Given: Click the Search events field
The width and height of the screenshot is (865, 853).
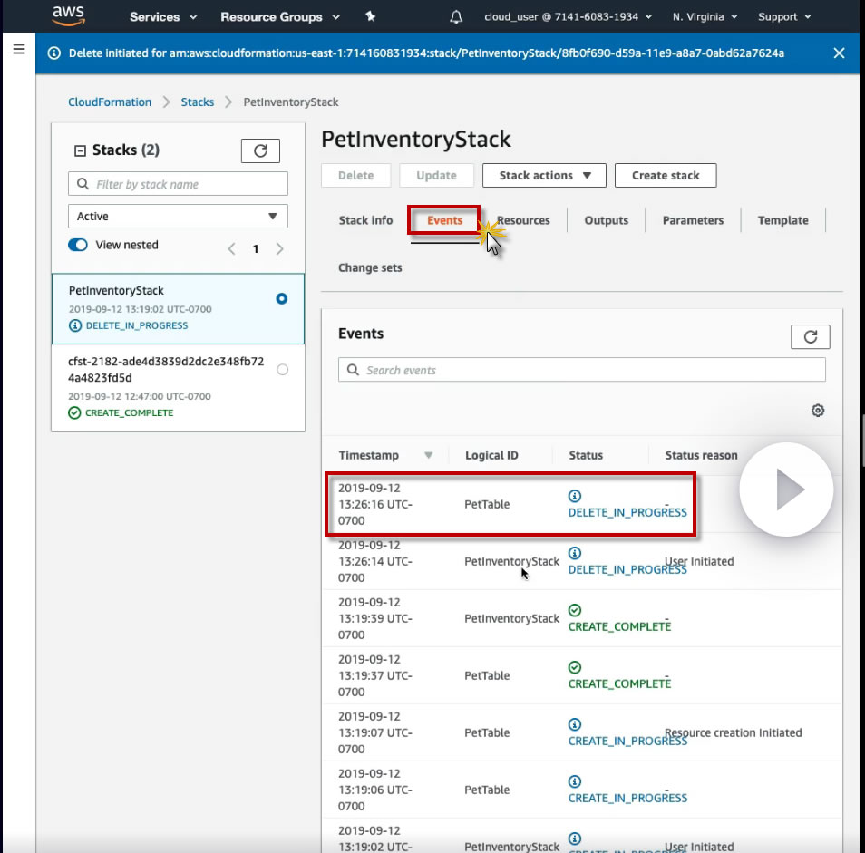Looking at the screenshot, I should 581,370.
